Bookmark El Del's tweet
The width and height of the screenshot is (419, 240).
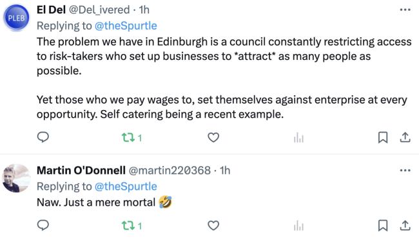(x=383, y=138)
